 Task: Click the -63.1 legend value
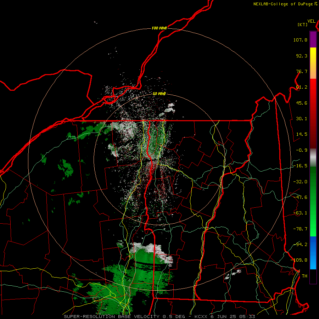(x=300, y=213)
